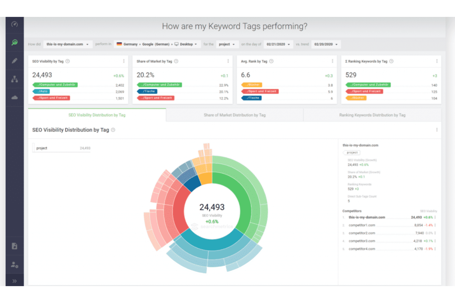Click 20.2% Share of Market value
This screenshot has height=303, width=455.
[x=145, y=75]
